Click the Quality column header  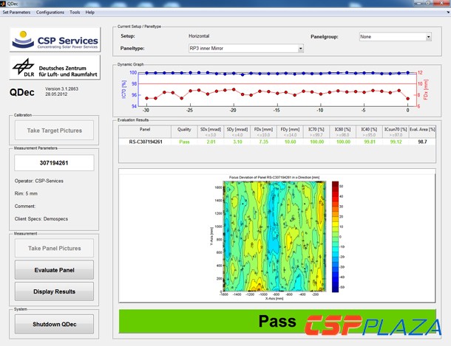pos(185,128)
